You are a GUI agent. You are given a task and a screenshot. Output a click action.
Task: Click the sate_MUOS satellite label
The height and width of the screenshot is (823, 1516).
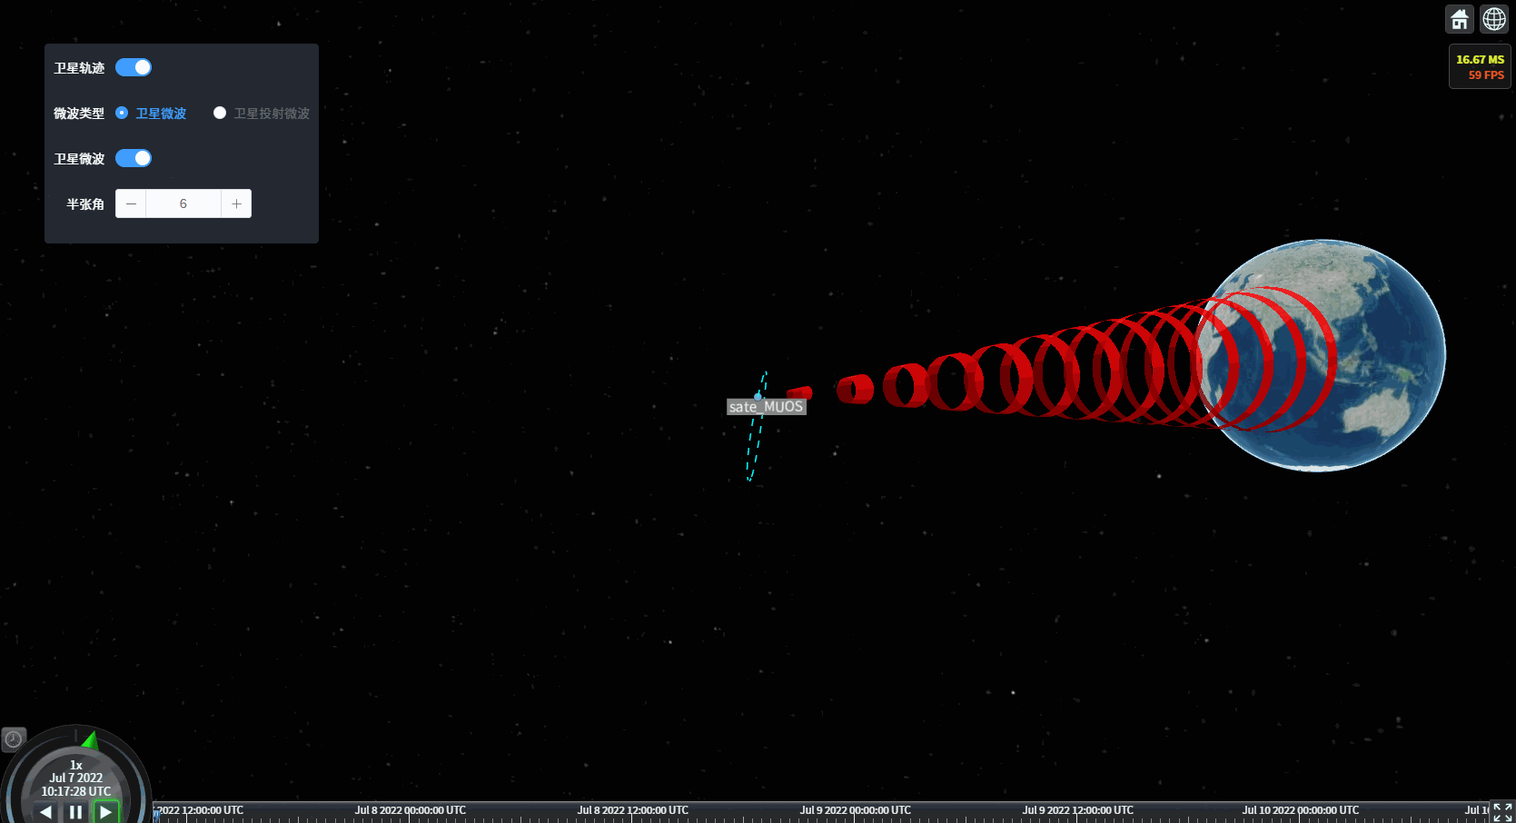pos(766,406)
